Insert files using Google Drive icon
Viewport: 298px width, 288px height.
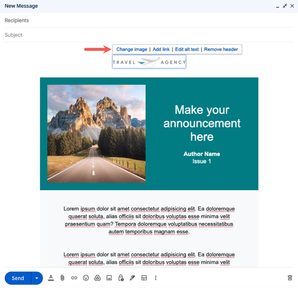(97, 278)
